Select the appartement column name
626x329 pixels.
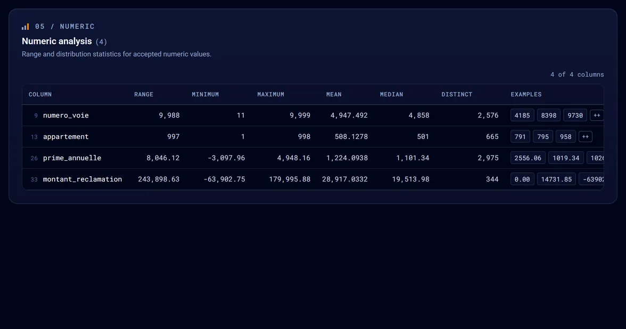tap(66, 136)
